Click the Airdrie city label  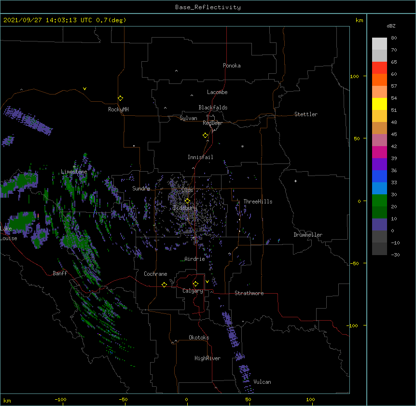pos(194,259)
